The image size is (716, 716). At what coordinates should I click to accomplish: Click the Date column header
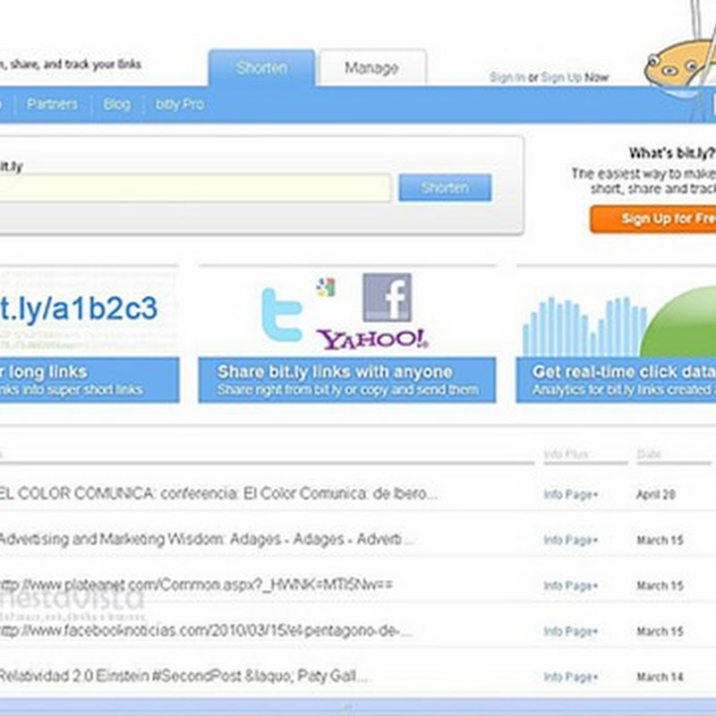pos(649,454)
